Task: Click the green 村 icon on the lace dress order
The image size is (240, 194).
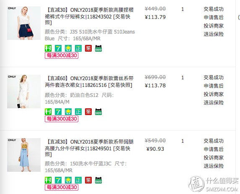Action: [48, 112]
